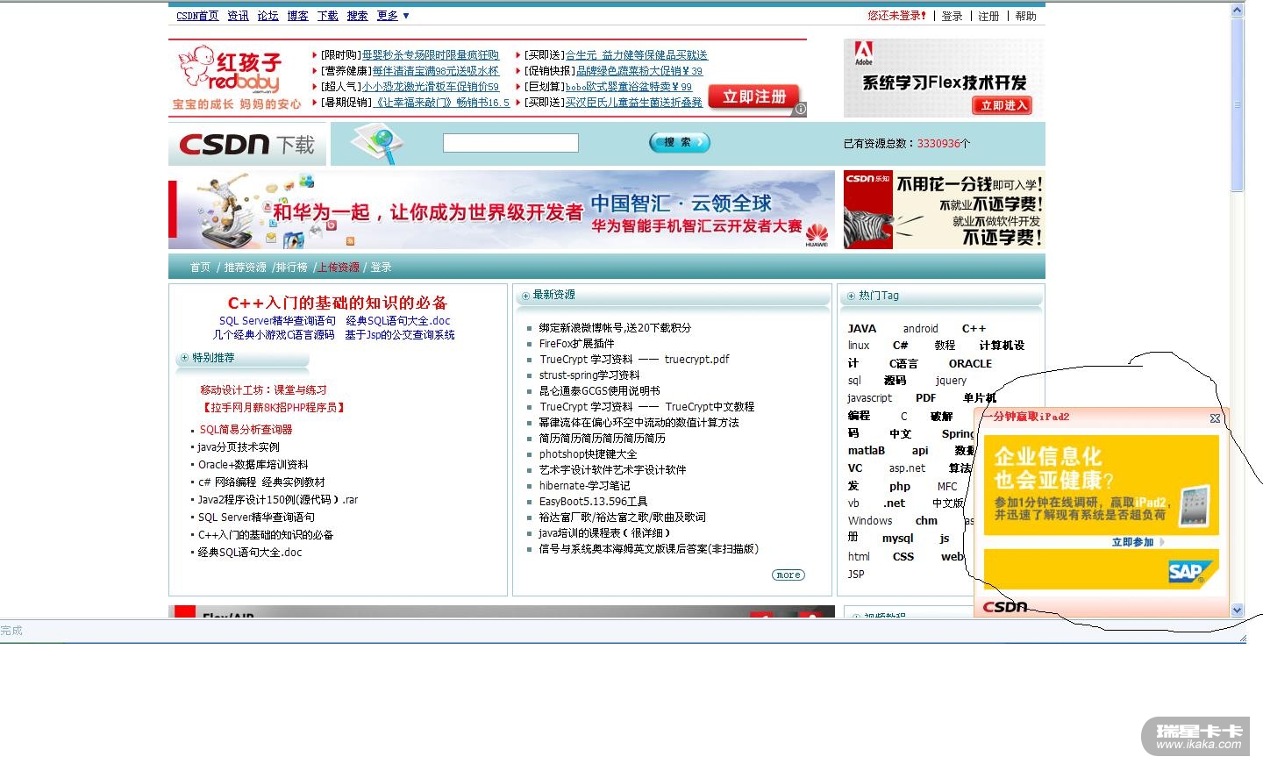Select the PDF tag
The width and height of the screenshot is (1263, 764).
pyautogui.click(x=926, y=398)
